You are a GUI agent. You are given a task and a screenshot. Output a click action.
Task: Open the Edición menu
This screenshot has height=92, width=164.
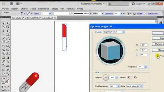click(x=15, y=9)
